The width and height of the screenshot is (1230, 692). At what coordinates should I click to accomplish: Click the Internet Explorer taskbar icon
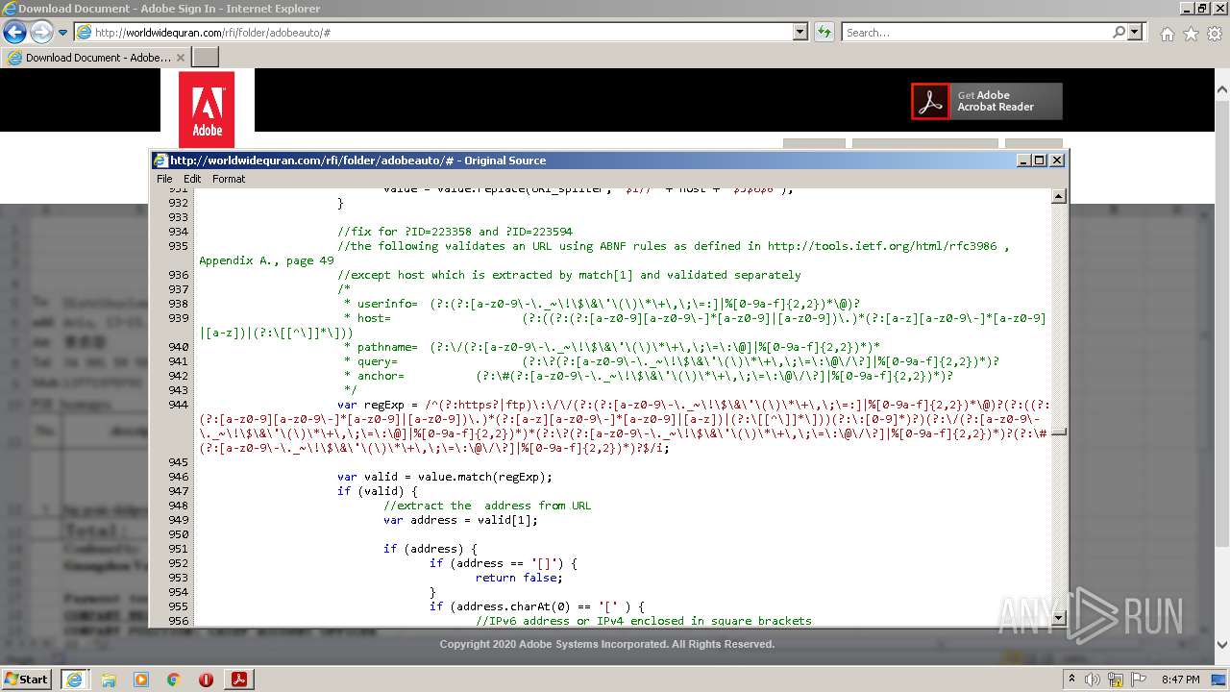tap(74, 679)
